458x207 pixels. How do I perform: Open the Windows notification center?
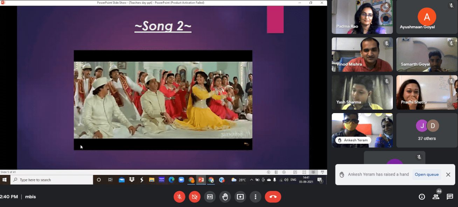pyautogui.click(x=320, y=180)
